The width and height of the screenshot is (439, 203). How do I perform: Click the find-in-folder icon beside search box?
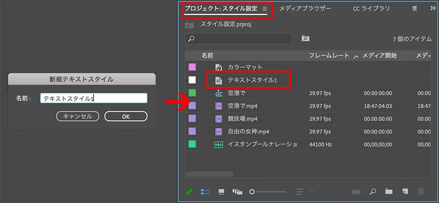coord(305,38)
